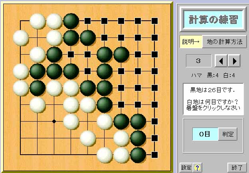Open the 設定 settings button
The height and width of the screenshot is (173, 249).
coord(186,167)
